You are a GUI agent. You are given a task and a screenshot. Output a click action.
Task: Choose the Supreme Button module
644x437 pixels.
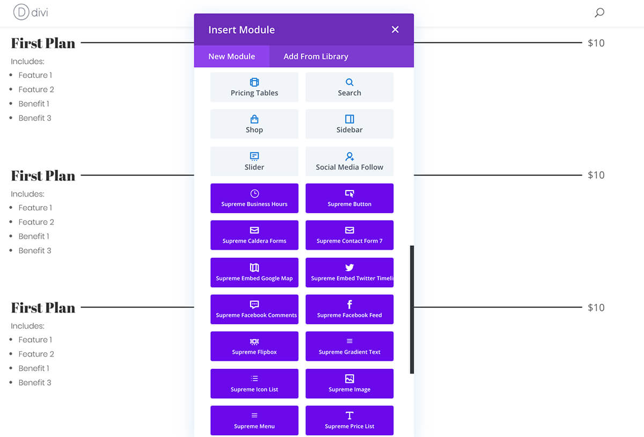point(349,198)
